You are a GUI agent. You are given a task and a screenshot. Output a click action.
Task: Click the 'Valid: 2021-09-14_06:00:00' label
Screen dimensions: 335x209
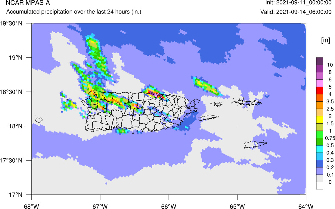pyautogui.click(x=296, y=12)
